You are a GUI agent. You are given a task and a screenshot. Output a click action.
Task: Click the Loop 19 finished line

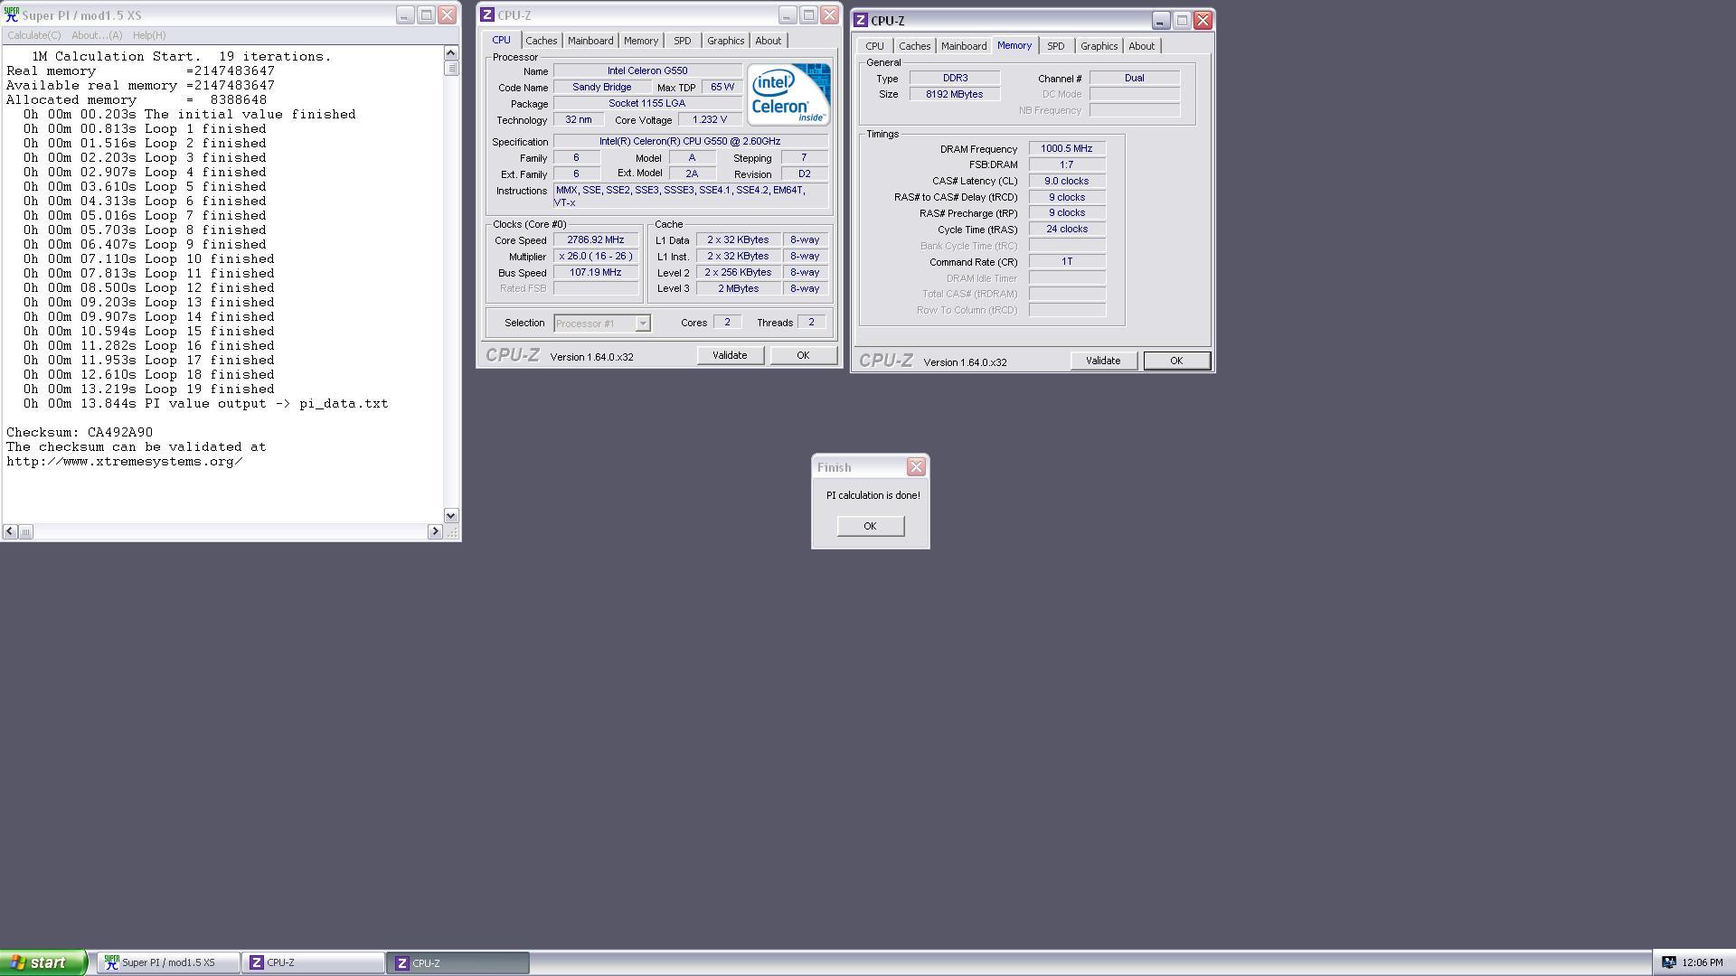point(149,389)
